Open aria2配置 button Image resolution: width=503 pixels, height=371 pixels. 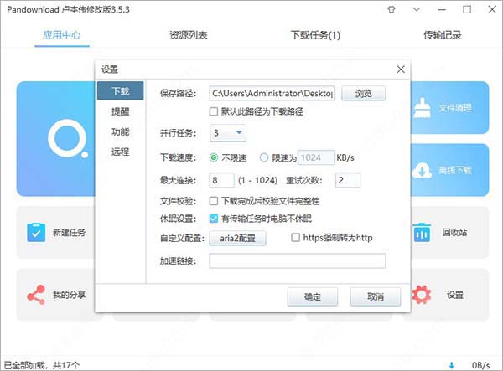coord(237,238)
